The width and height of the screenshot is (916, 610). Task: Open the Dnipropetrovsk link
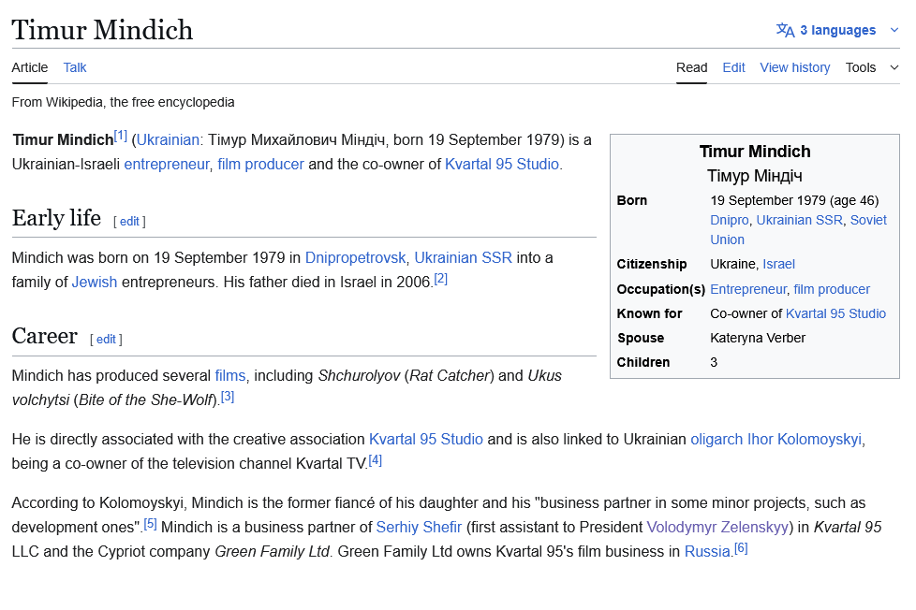(x=355, y=257)
